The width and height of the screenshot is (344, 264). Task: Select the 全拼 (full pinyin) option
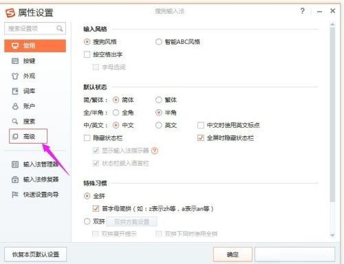(x=87, y=196)
